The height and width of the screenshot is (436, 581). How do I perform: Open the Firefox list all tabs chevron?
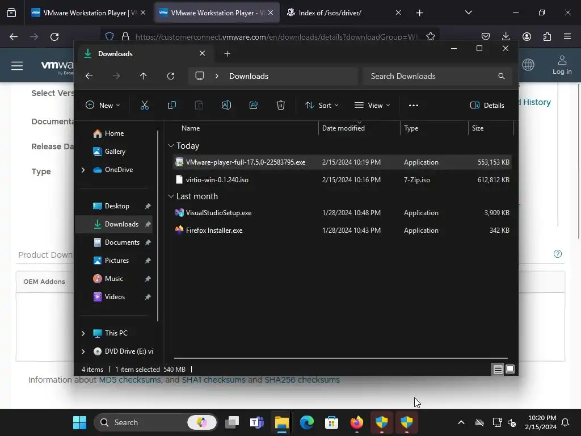tap(468, 12)
